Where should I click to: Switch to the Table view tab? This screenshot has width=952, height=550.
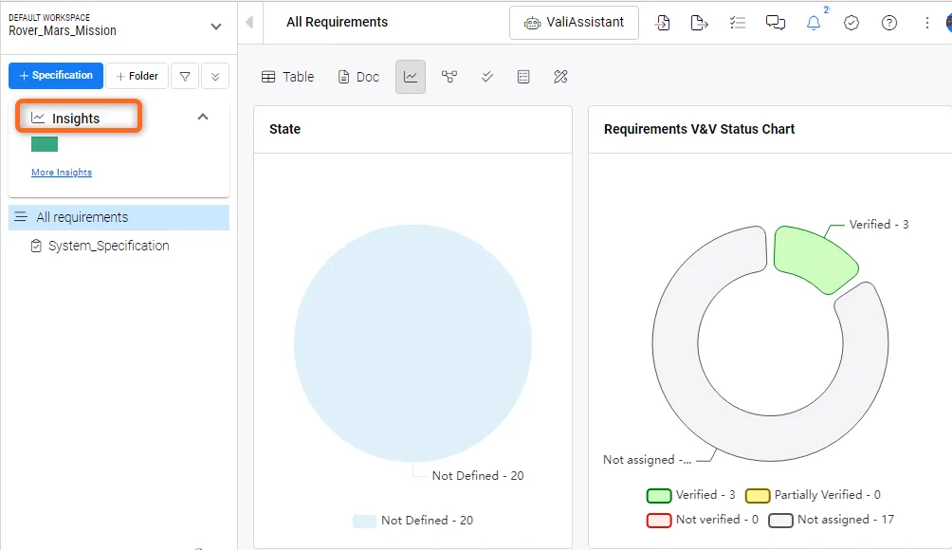coord(287,77)
